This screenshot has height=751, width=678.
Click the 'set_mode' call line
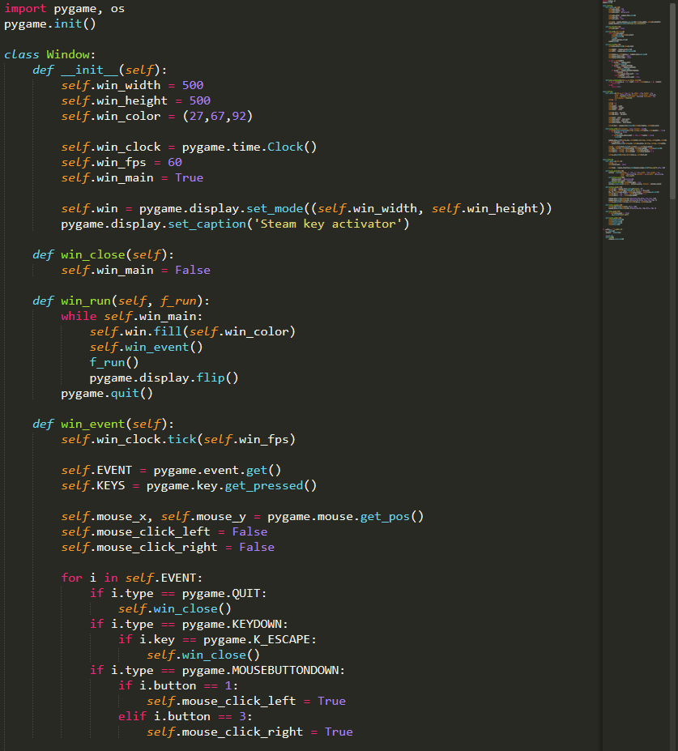[306, 208]
